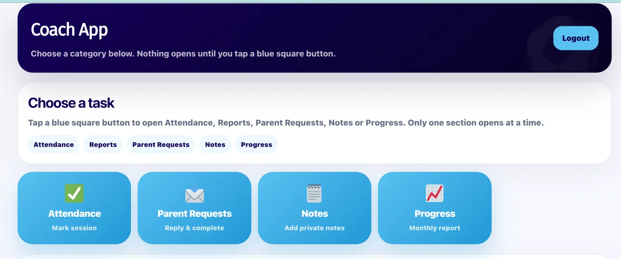Click the green checkmark Attendance icon
Image resolution: width=621 pixels, height=259 pixels.
[74, 193]
